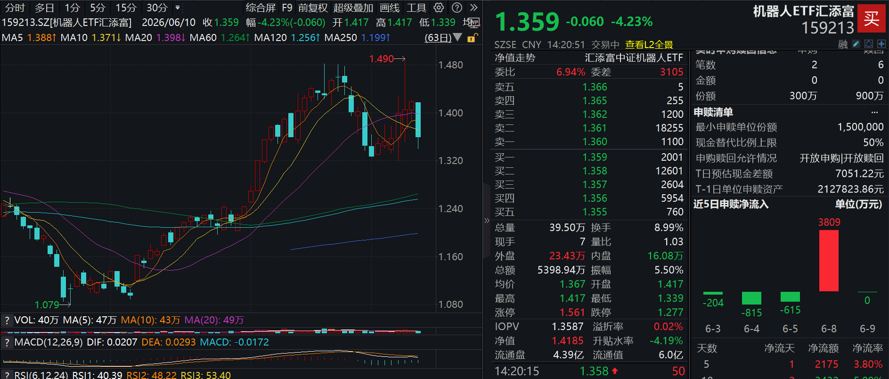Screen dimensions: 889x379
Task: Click the 净流额 value 2175
Action: tap(826, 364)
